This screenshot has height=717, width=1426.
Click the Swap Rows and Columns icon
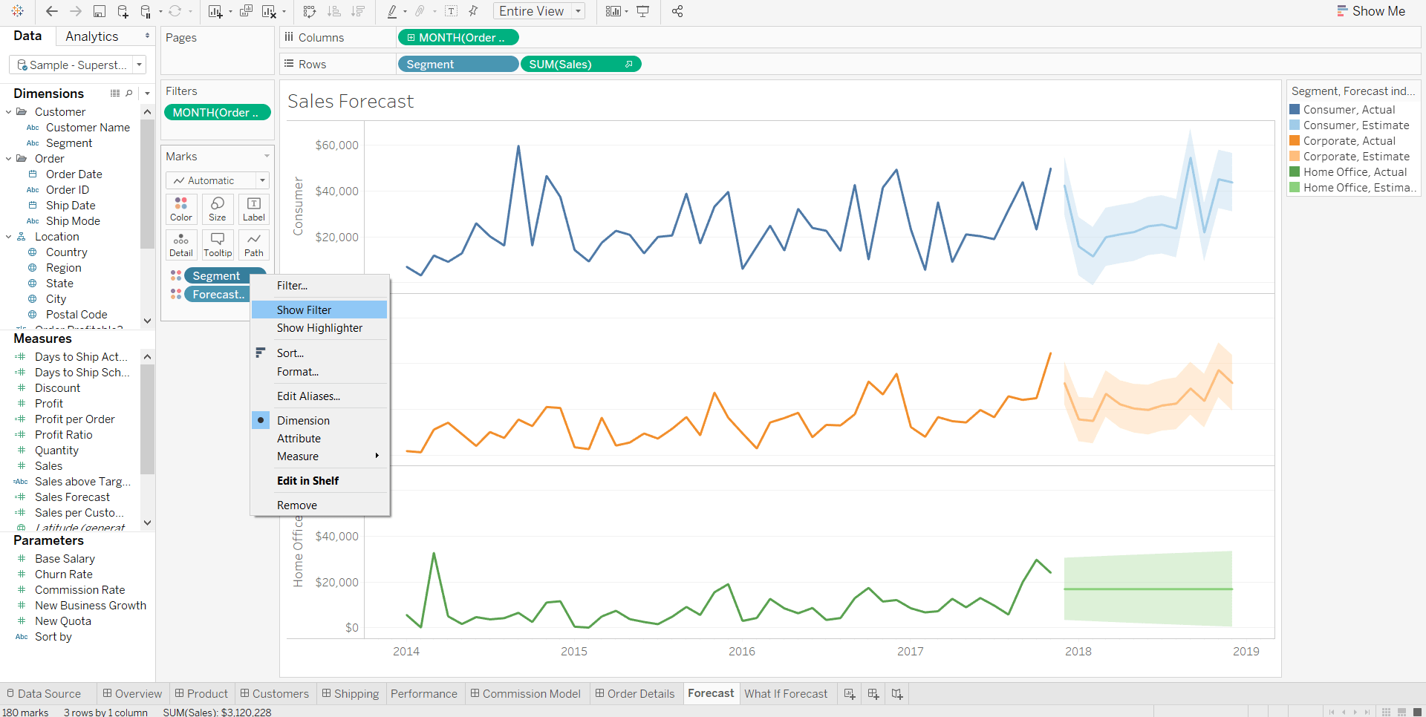(310, 11)
